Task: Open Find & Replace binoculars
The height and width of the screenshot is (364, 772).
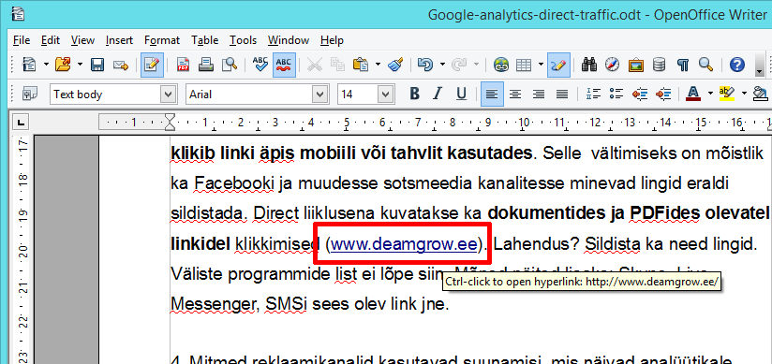Action: click(589, 65)
